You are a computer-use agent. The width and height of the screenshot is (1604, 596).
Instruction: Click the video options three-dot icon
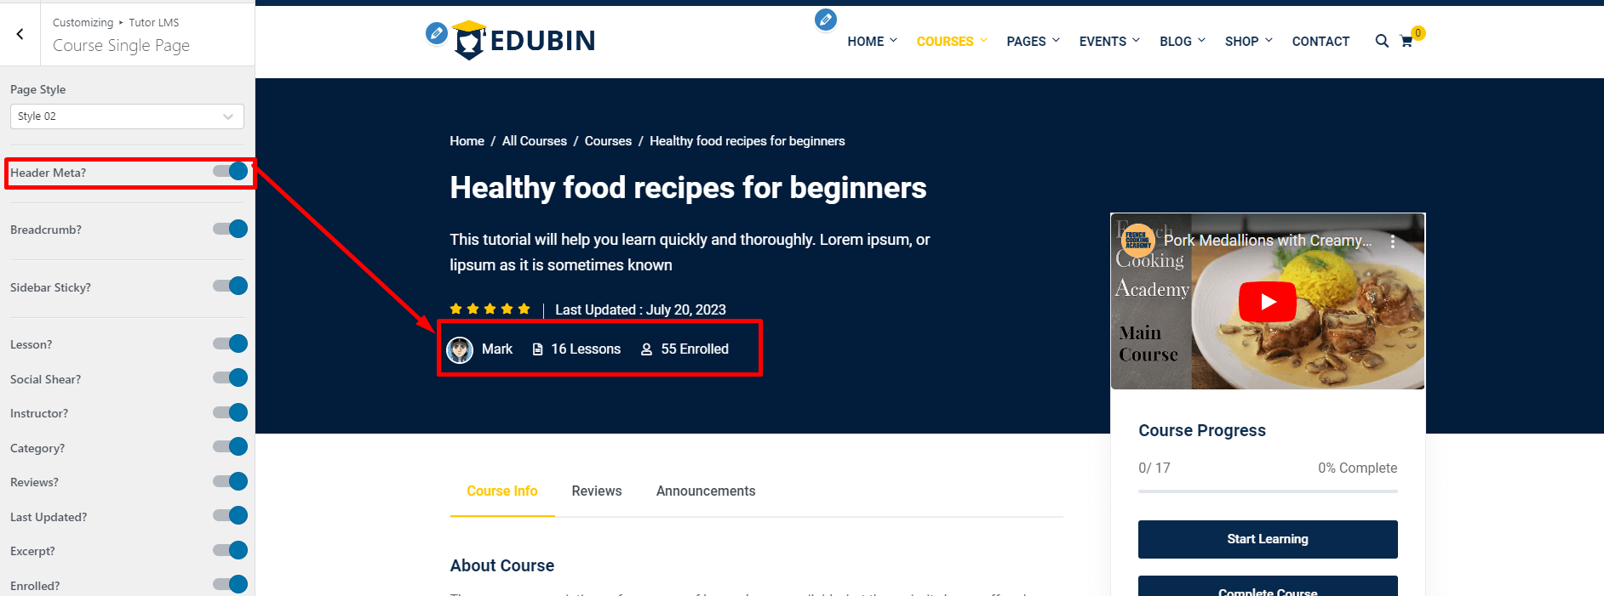pos(1392,241)
